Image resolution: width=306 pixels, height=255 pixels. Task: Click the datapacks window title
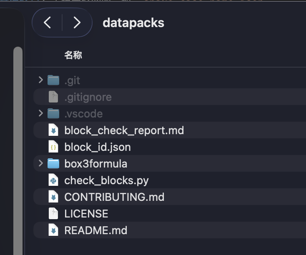coord(133,22)
